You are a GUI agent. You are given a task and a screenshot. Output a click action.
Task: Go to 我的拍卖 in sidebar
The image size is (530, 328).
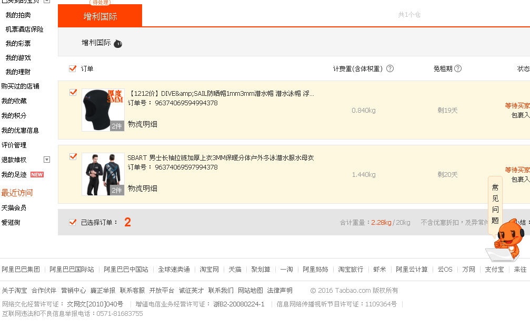coord(18,15)
